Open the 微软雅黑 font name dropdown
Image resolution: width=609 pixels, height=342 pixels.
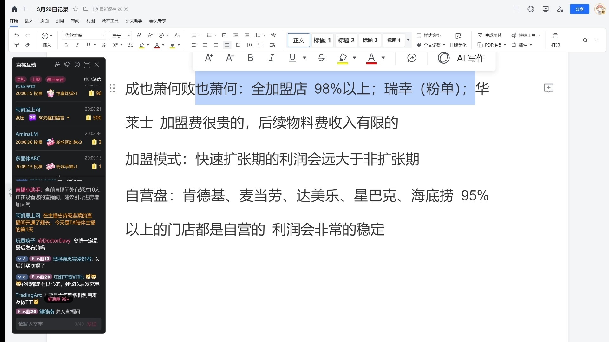point(103,35)
